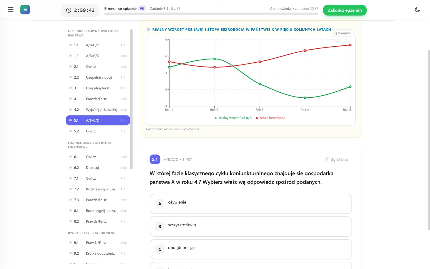Toggle Stopa bezrobocia legend entry

(x=270, y=118)
